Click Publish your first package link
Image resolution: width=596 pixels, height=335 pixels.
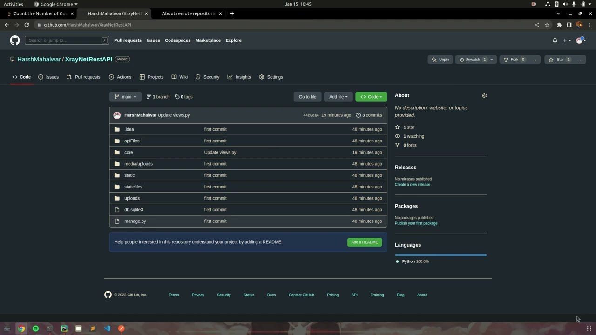pos(416,223)
